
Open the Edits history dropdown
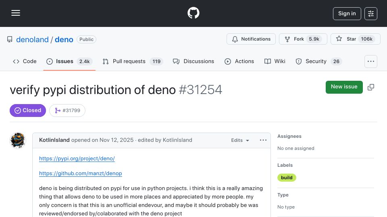240,140
